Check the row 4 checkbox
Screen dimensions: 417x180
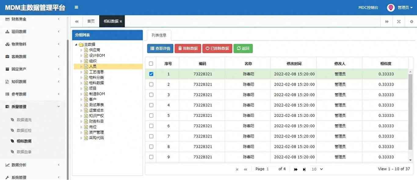coord(151,105)
